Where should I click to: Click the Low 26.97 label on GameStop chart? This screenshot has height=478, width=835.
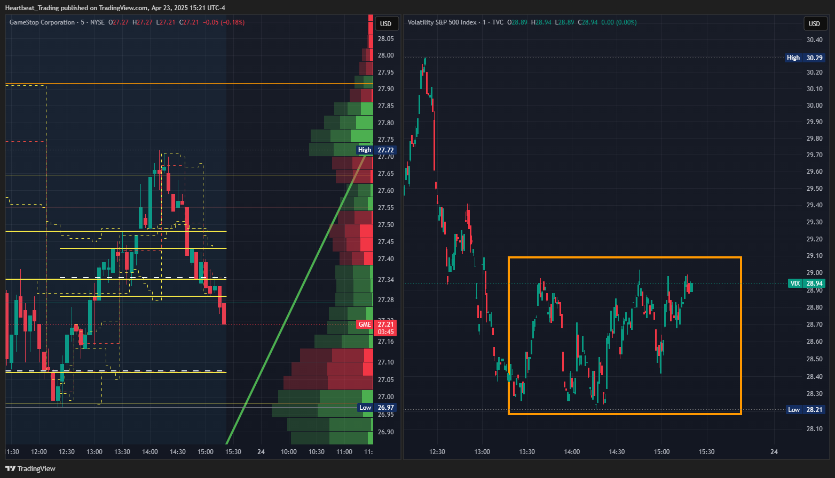coord(376,408)
